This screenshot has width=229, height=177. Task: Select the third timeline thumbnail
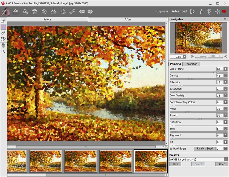[81, 161]
